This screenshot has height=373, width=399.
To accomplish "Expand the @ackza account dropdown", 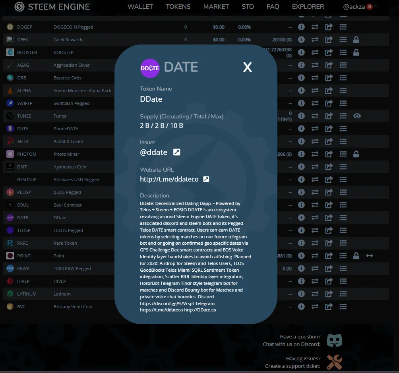I will 360,7.
